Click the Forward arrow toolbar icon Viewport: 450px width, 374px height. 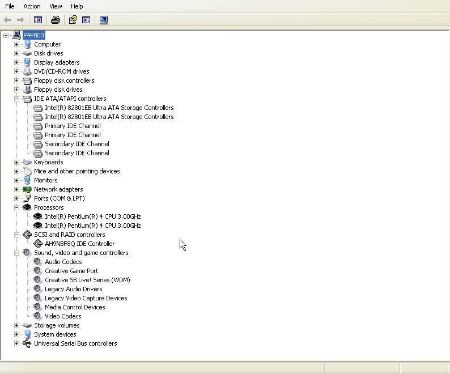tap(20, 20)
